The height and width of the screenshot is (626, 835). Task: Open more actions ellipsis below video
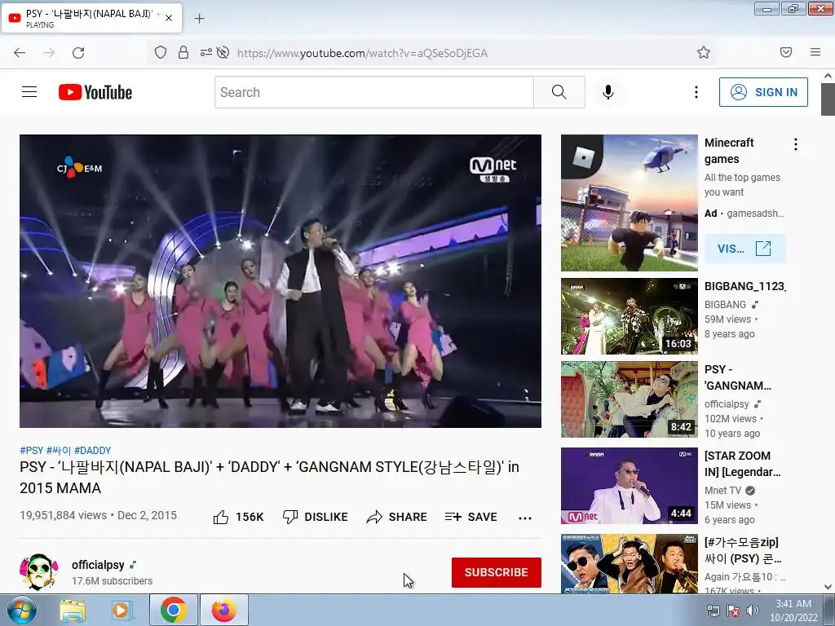click(x=525, y=518)
